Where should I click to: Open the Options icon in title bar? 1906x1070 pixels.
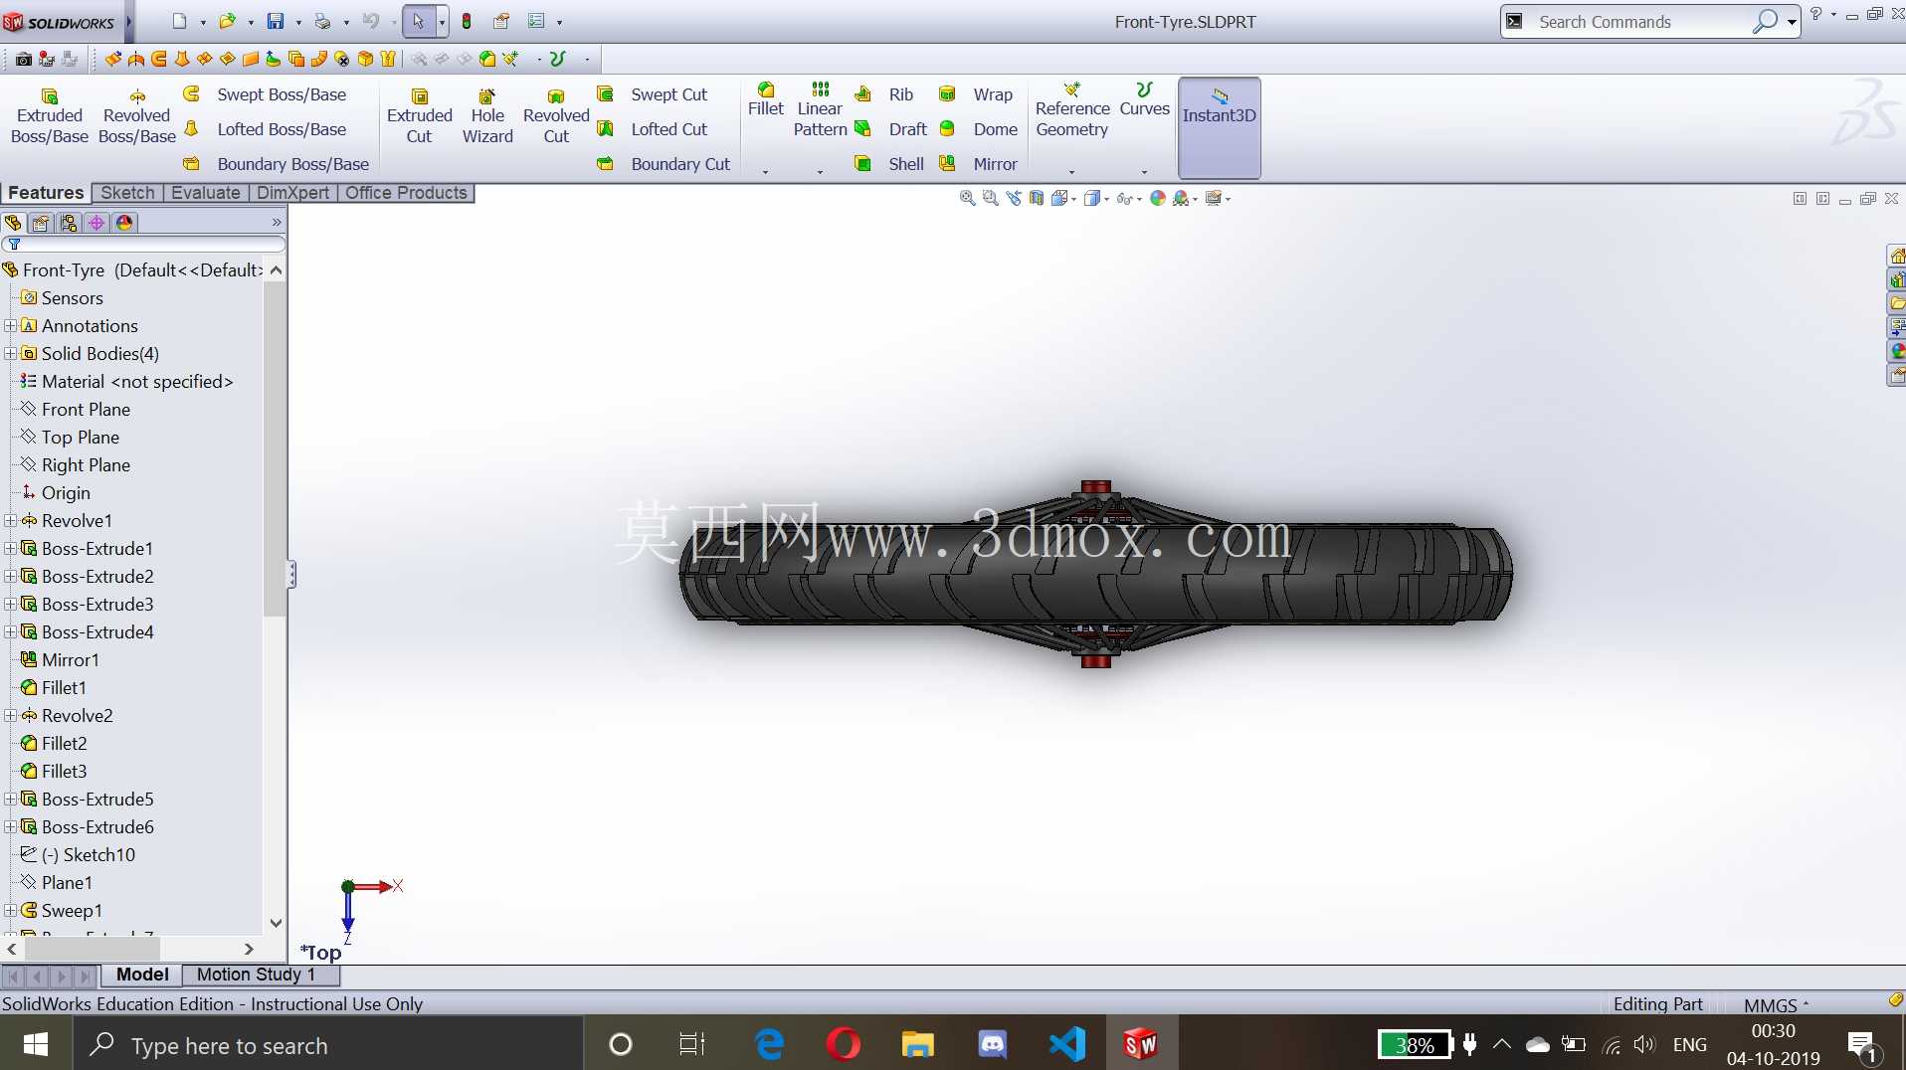(536, 21)
